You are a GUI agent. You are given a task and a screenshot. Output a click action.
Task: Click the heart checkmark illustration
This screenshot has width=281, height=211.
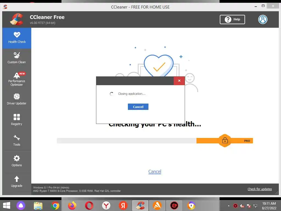tap(159, 65)
